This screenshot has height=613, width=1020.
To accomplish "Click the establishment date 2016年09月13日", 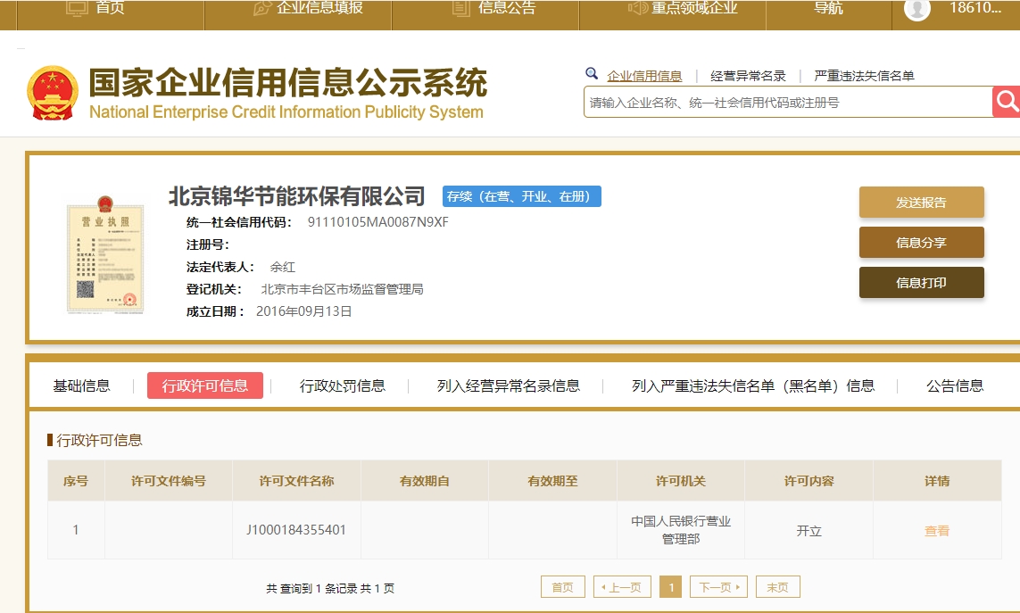I will pos(303,311).
